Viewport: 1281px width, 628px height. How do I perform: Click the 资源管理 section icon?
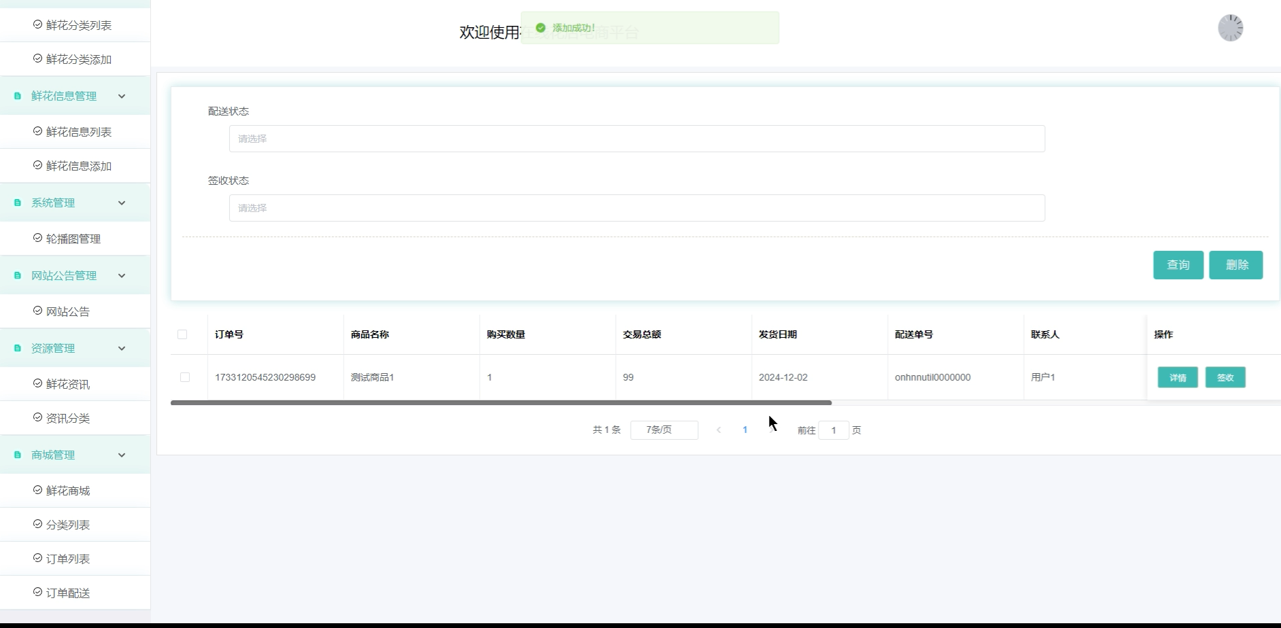(18, 348)
